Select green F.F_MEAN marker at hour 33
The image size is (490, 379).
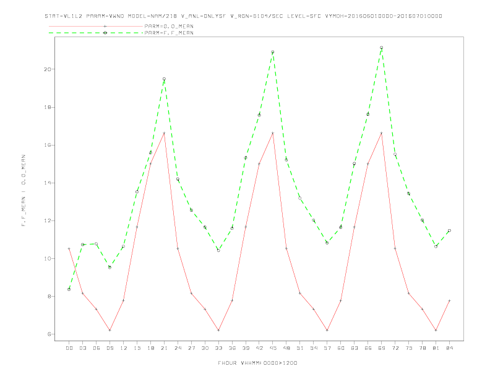click(x=218, y=250)
